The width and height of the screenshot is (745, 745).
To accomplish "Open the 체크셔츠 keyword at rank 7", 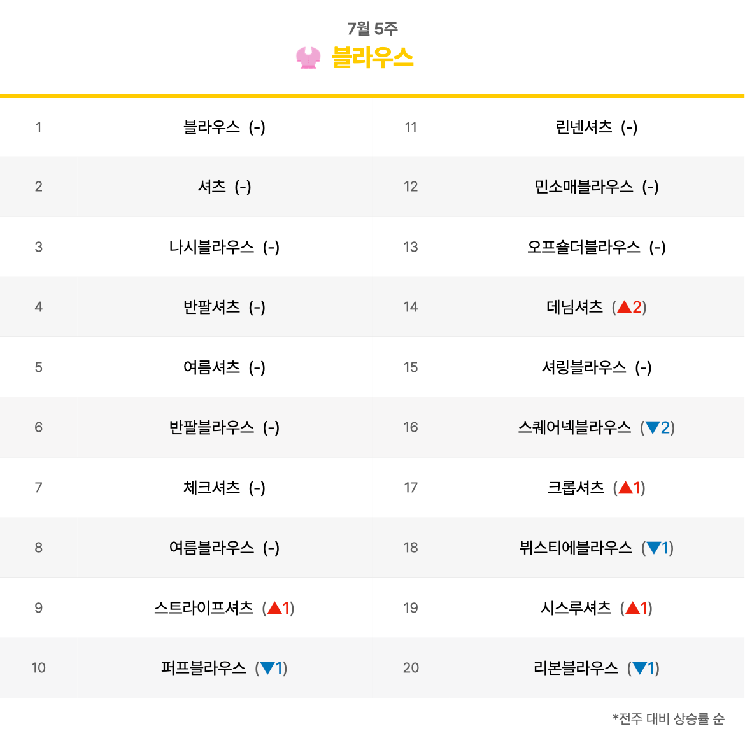I will pyautogui.click(x=212, y=488).
